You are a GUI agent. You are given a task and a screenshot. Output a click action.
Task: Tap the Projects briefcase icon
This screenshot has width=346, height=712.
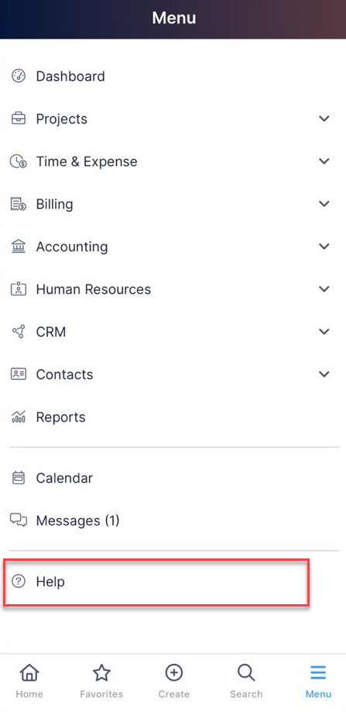coord(19,119)
